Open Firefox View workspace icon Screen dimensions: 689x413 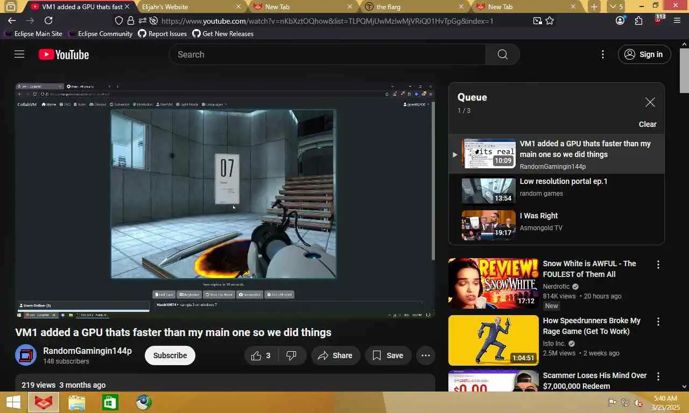tap(10, 7)
